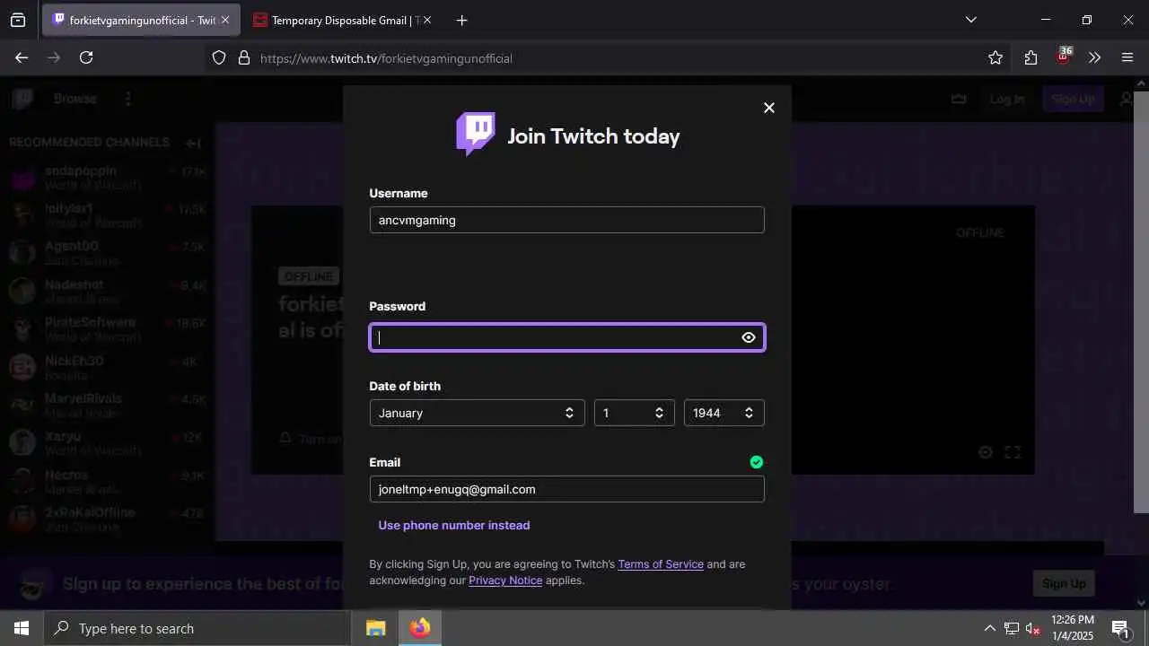Open the Windows Start menu
Viewport: 1149px width, 646px height.
click(22, 628)
